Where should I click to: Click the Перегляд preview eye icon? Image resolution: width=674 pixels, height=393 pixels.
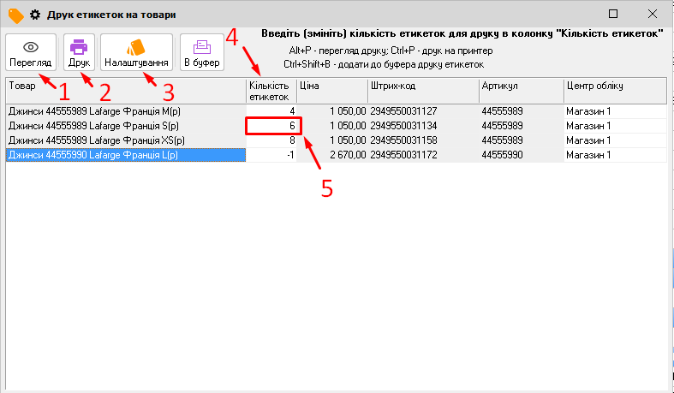click(x=31, y=48)
